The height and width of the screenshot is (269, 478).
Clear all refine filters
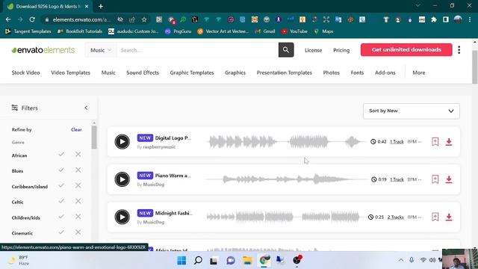point(76,129)
